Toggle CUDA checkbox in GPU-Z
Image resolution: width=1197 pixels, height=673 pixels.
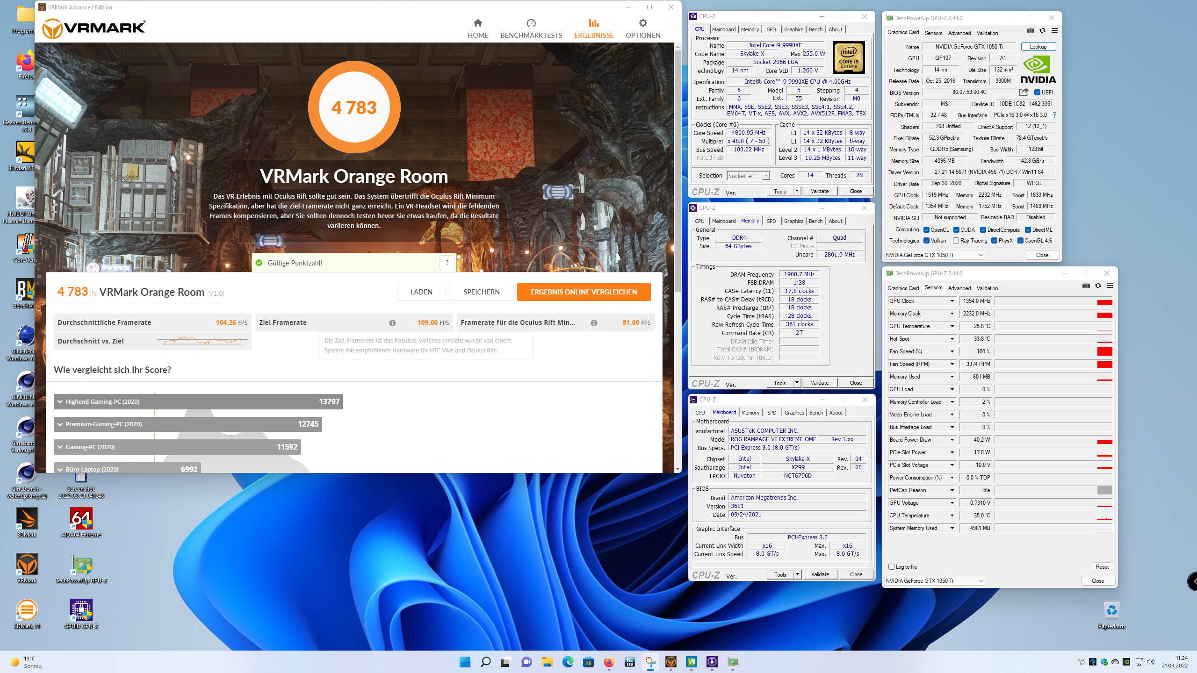(956, 230)
